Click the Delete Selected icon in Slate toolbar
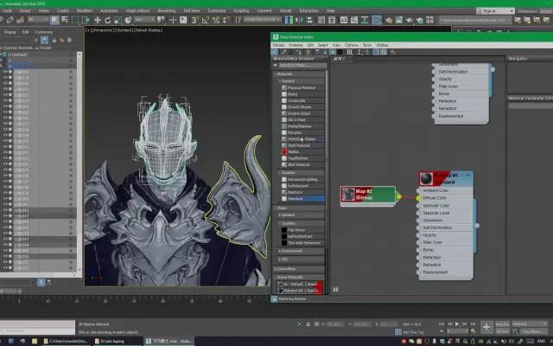 tap(308, 52)
